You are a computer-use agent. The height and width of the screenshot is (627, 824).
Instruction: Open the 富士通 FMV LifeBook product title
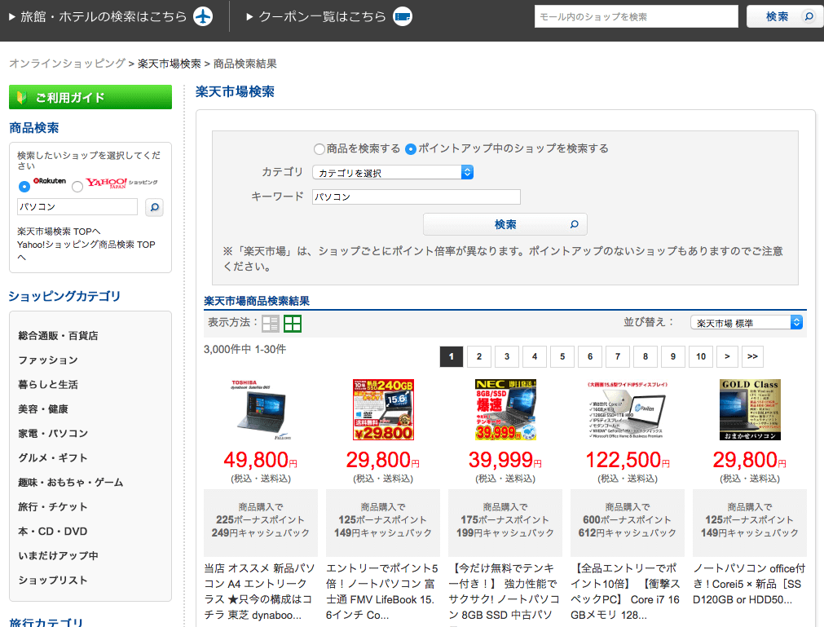(382, 592)
